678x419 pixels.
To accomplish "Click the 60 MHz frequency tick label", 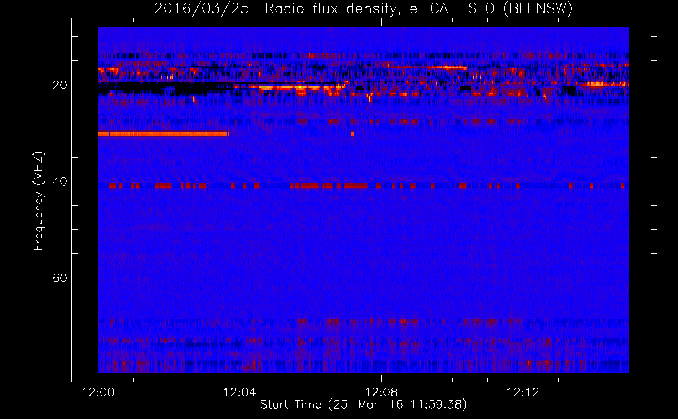I will 60,278.
